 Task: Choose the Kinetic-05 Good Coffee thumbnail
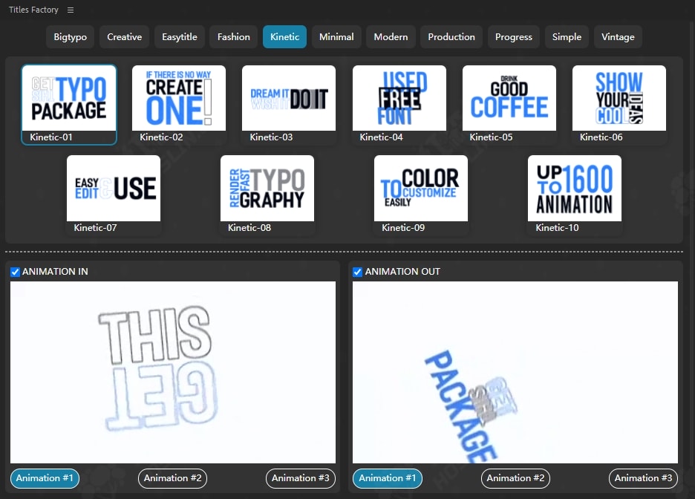click(x=509, y=98)
